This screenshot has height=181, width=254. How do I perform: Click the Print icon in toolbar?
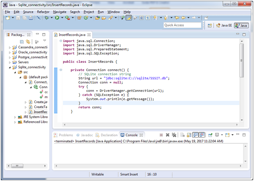coord(31,18)
